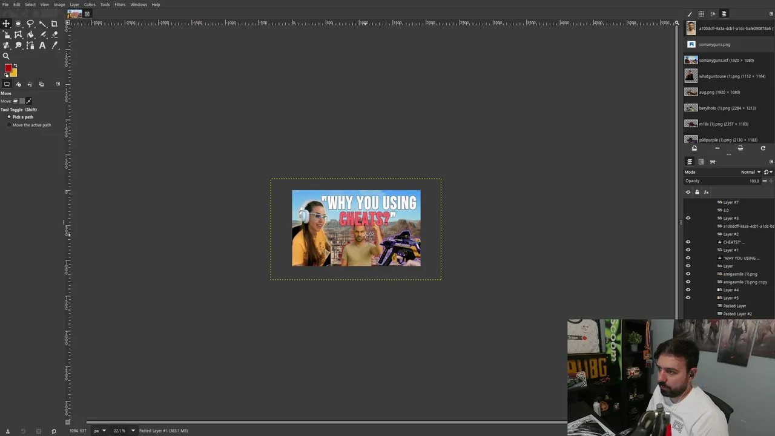This screenshot has height=436, width=775.
Task: Open the Windows menu
Action: [x=139, y=4]
